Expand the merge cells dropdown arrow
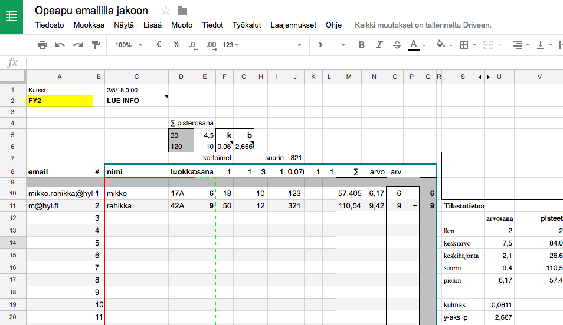 coord(500,45)
